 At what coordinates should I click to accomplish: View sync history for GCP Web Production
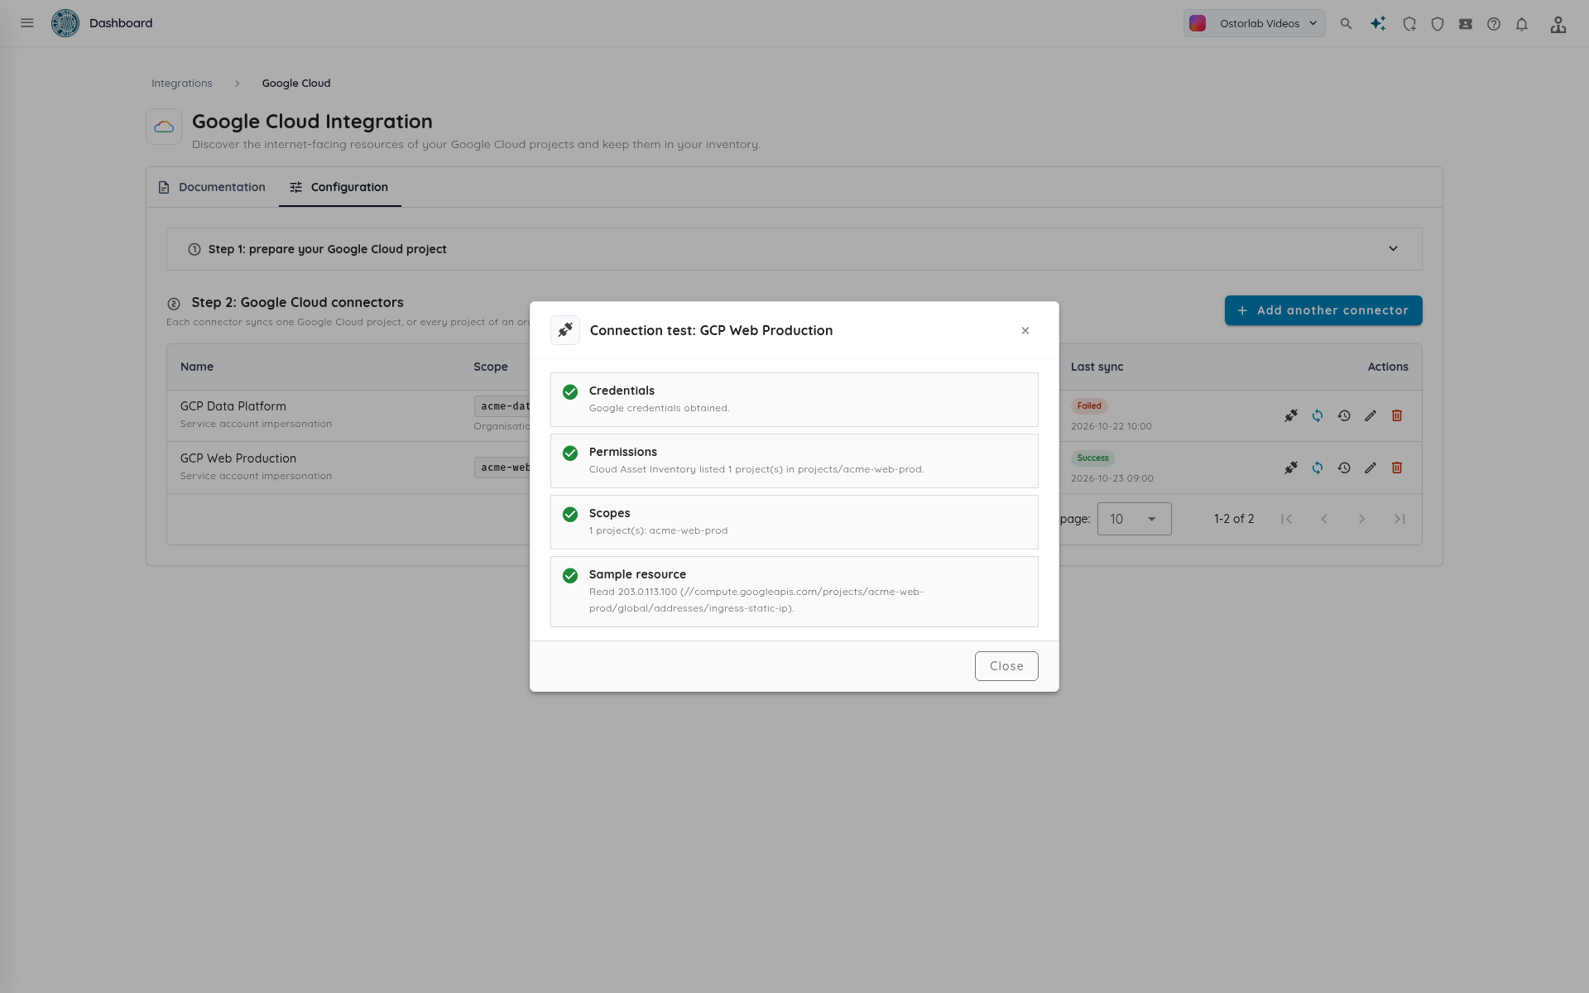1344,468
